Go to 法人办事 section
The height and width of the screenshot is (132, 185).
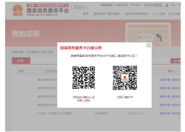coord(174,14)
